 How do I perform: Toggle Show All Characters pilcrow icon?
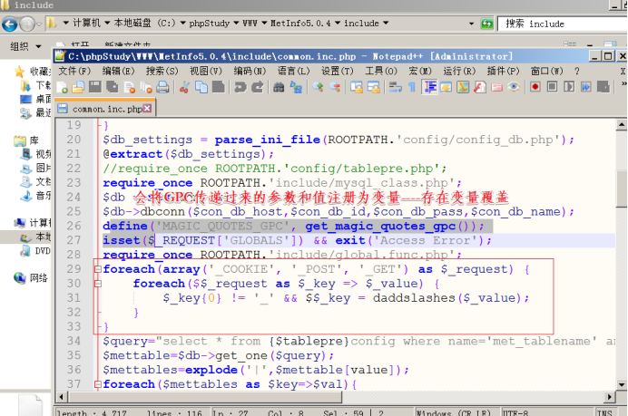pos(412,87)
